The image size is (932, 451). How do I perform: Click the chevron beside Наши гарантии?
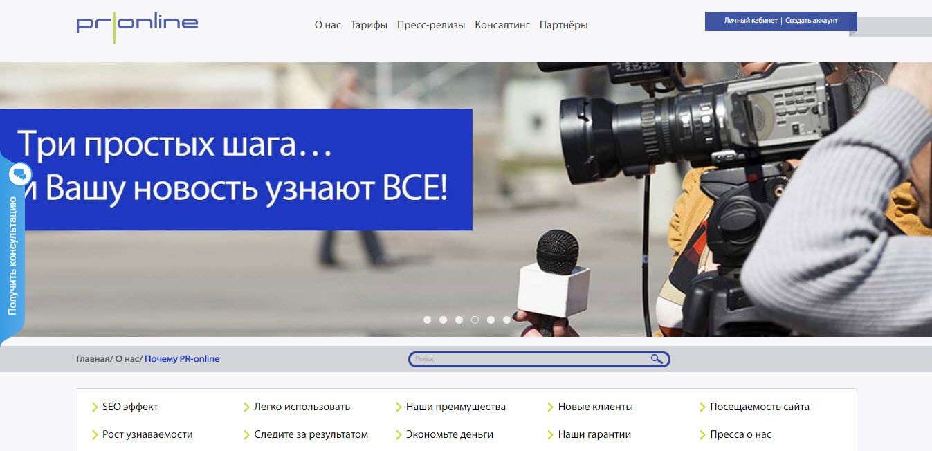[551, 434]
